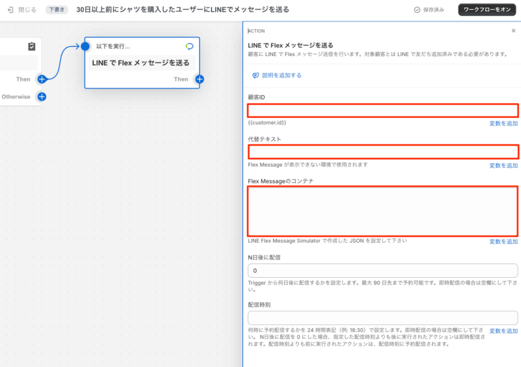Screen dimensions: 521x367
Task: Click the 以下を実行... node header
Action: 113,46
